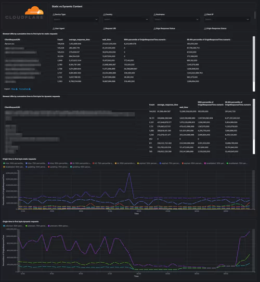Toggle the miss 95th percentile legend series
260x282 pixels.
point(58,163)
